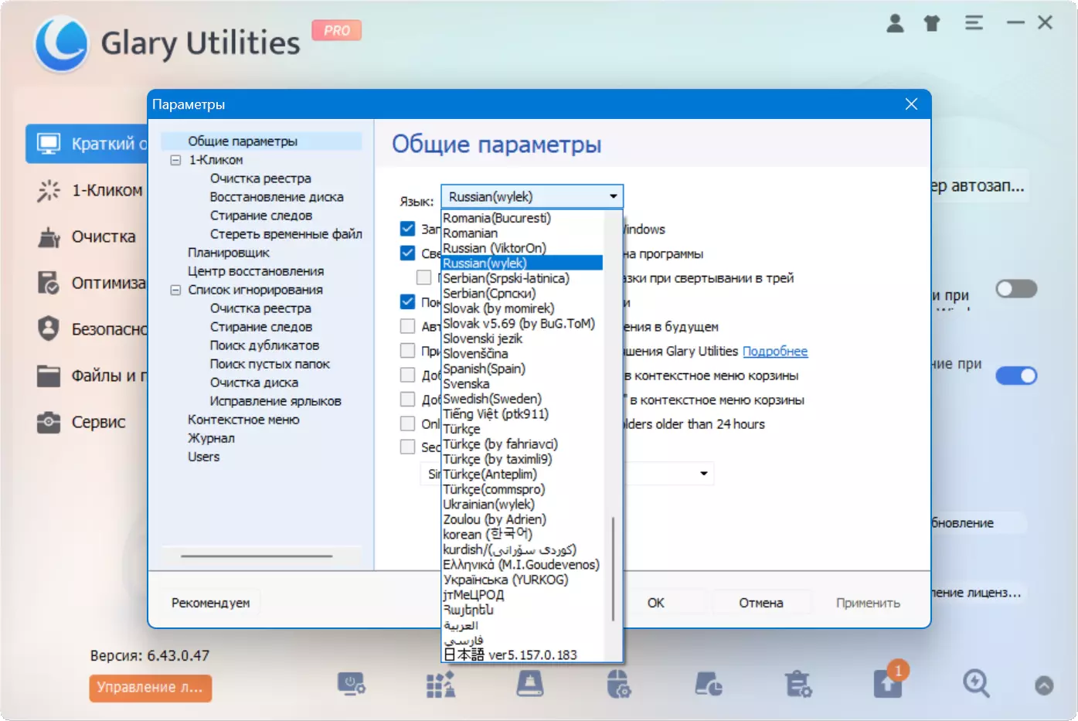Toggle the checkbox starting with Onl
Viewport: 1078px width, 721px height.
coord(407,423)
